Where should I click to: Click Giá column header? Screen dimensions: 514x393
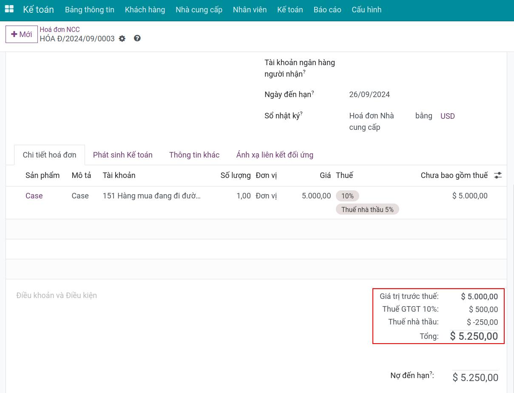tap(325, 175)
